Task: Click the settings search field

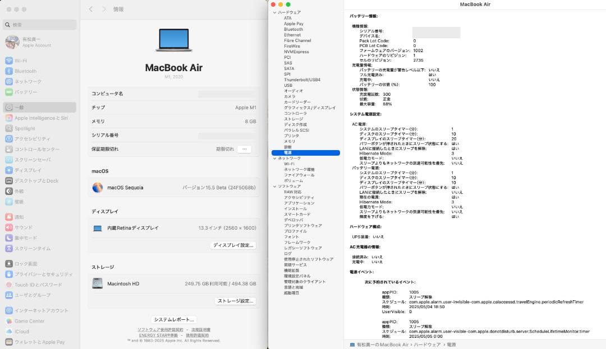Action: (x=39, y=25)
